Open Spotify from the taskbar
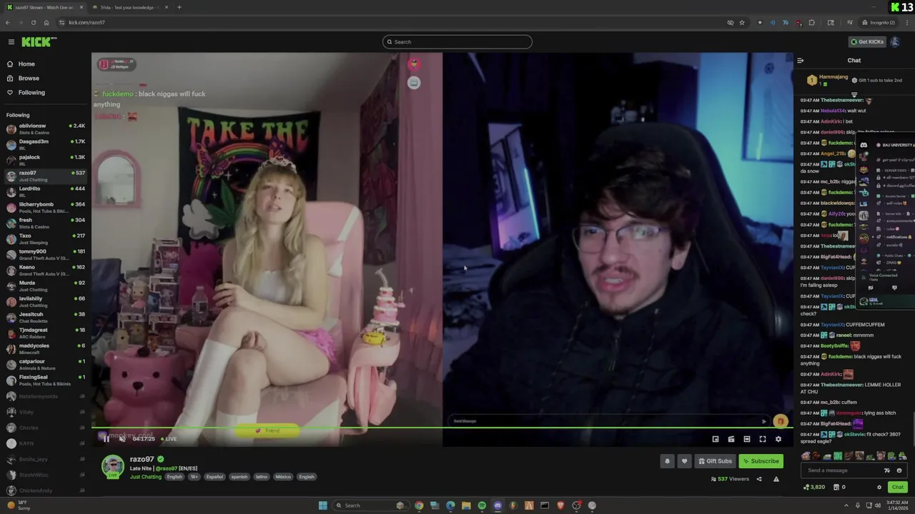Screen dimensions: 915x514 482,505
